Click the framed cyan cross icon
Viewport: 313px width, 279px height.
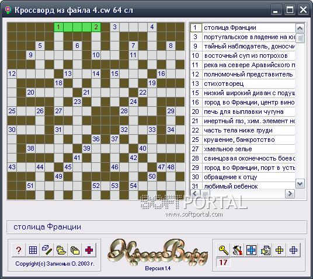pyautogui.click(x=251, y=250)
